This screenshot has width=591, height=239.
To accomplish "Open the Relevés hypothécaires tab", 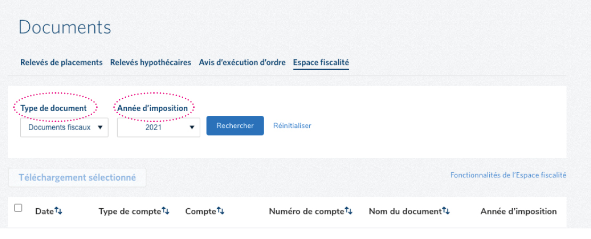I will (x=151, y=63).
